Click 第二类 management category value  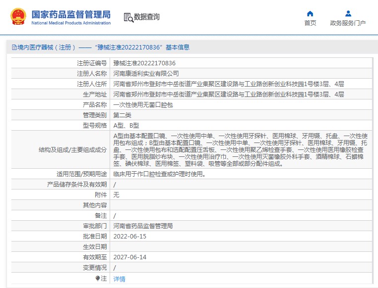(122, 115)
